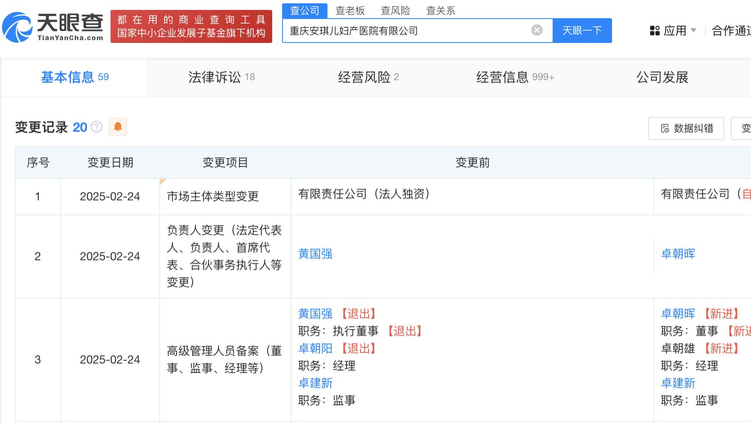Click 职务: 执行董事 text in row 3
Screen dimensions: 751x423
tap(338, 331)
